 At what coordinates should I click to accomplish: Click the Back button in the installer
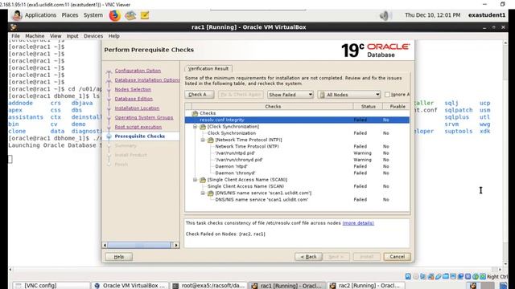coord(308,257)
